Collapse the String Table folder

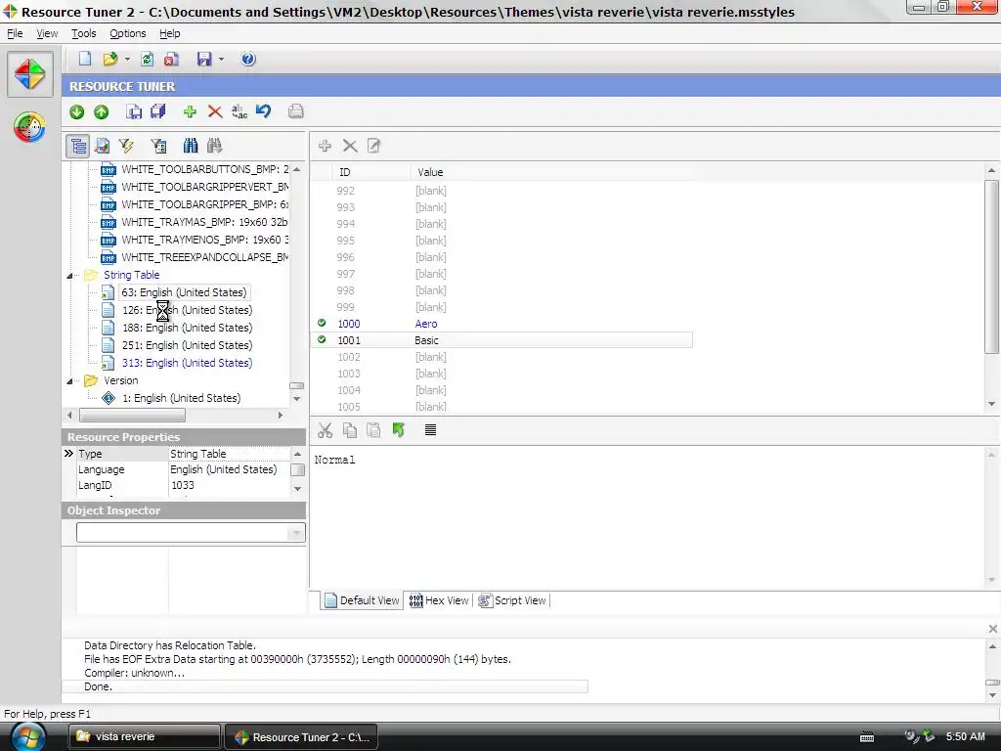(70, 276)
